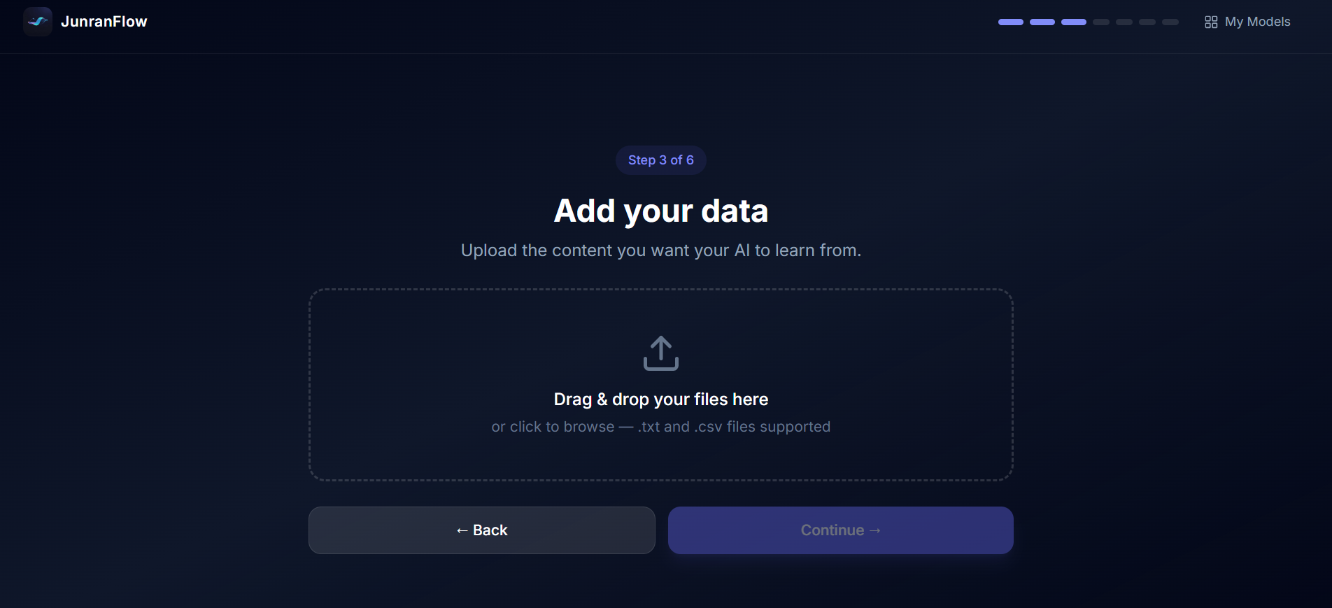Open the My Models page label
Screen dimensions: 1332x608
click(1257, 22)
